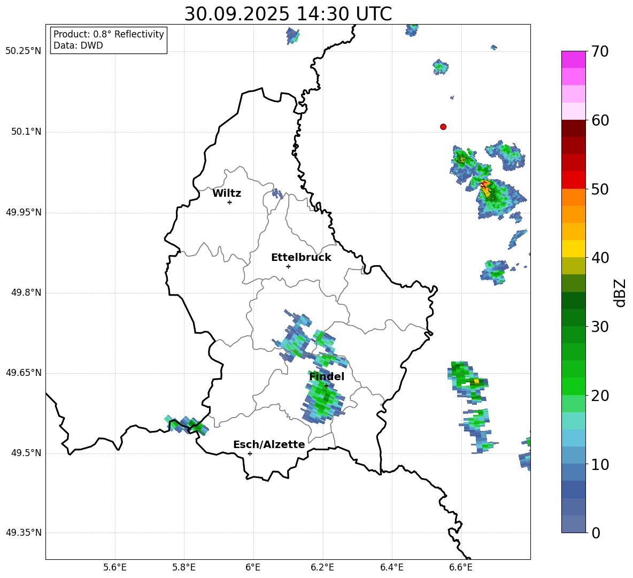633x578 pixels.
Task: Click the colorbar value 30
Action: [600, 327]
